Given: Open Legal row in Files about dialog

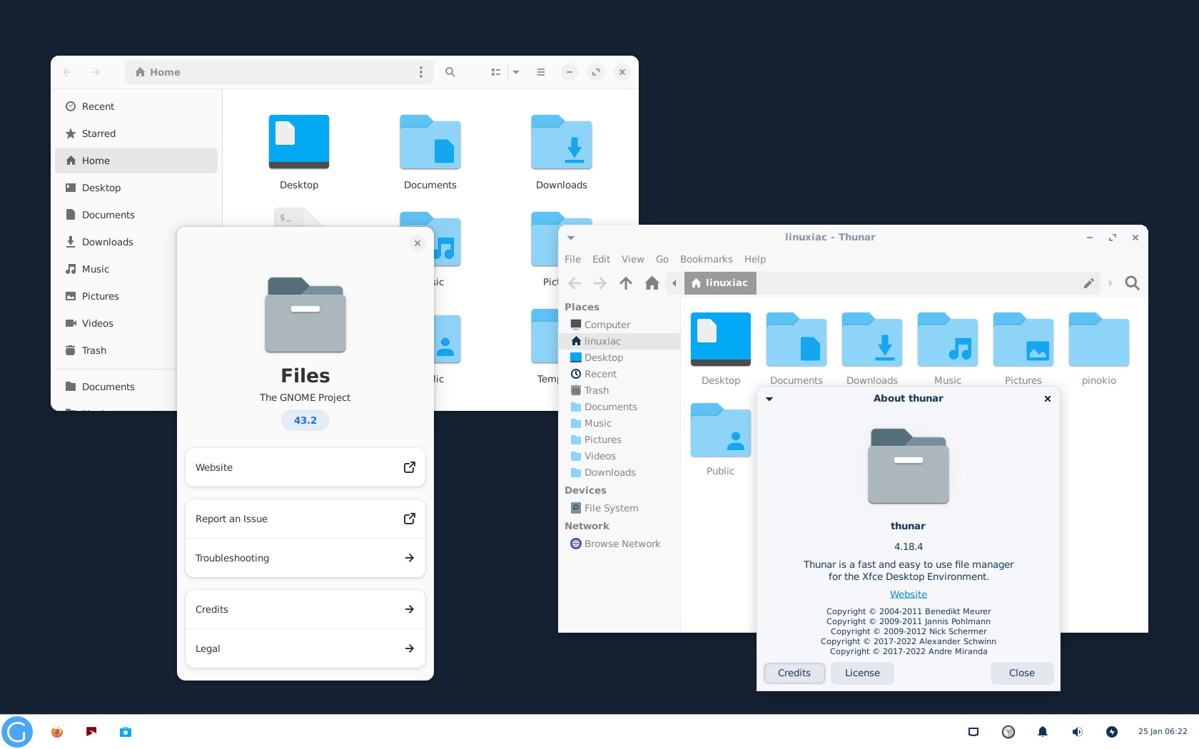Looking at the screenshot, I should 305,648.
